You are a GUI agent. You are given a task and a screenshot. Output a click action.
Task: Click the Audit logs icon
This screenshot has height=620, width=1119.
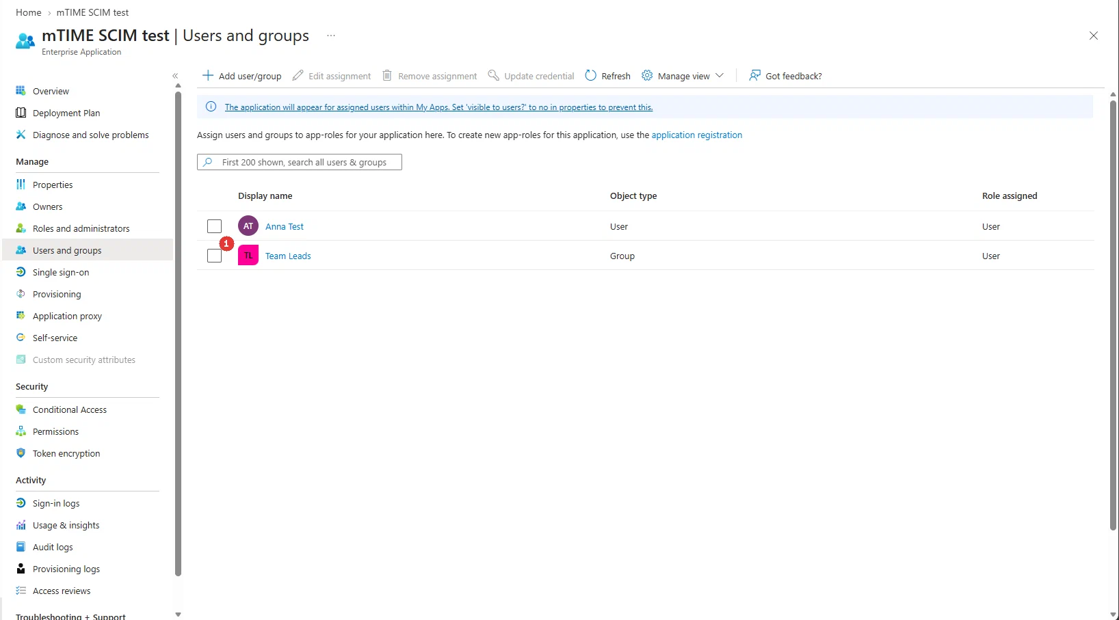pyautogui.click(x=21, y=547)
